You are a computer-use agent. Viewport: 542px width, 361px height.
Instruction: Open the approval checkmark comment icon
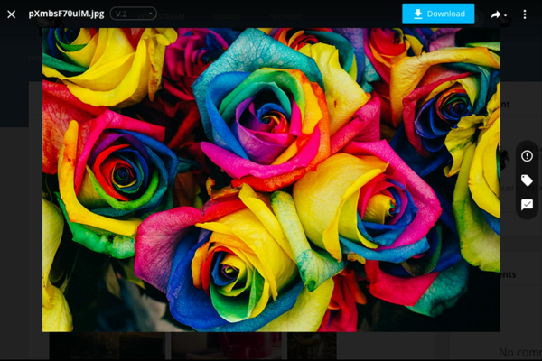pos(527,205)
